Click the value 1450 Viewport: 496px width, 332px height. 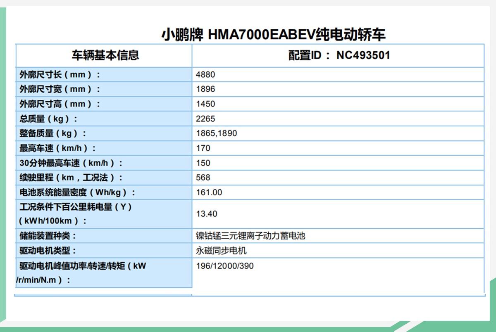point(202,104)
